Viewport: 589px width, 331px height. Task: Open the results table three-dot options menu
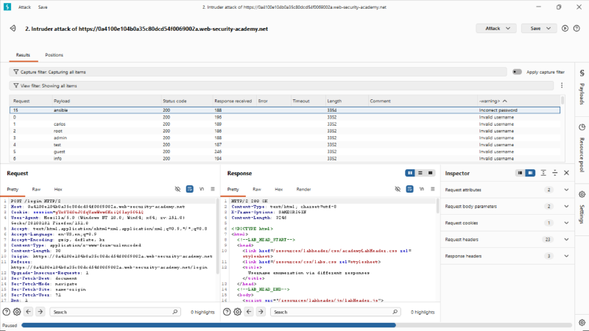pyautogui.click(x=562, y=85)
